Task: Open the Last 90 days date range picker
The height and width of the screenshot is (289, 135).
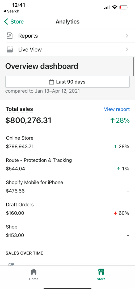Action: click(x=67, y=82)
